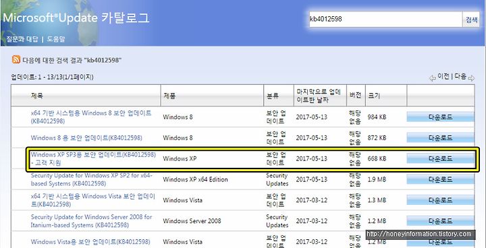Click the 984 KB size cell
The width and height of the screenshot is (486, 248).
pos(377,117)
